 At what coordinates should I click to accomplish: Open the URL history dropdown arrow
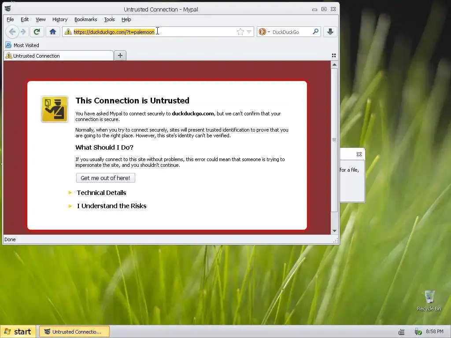[x=249, y=32]
